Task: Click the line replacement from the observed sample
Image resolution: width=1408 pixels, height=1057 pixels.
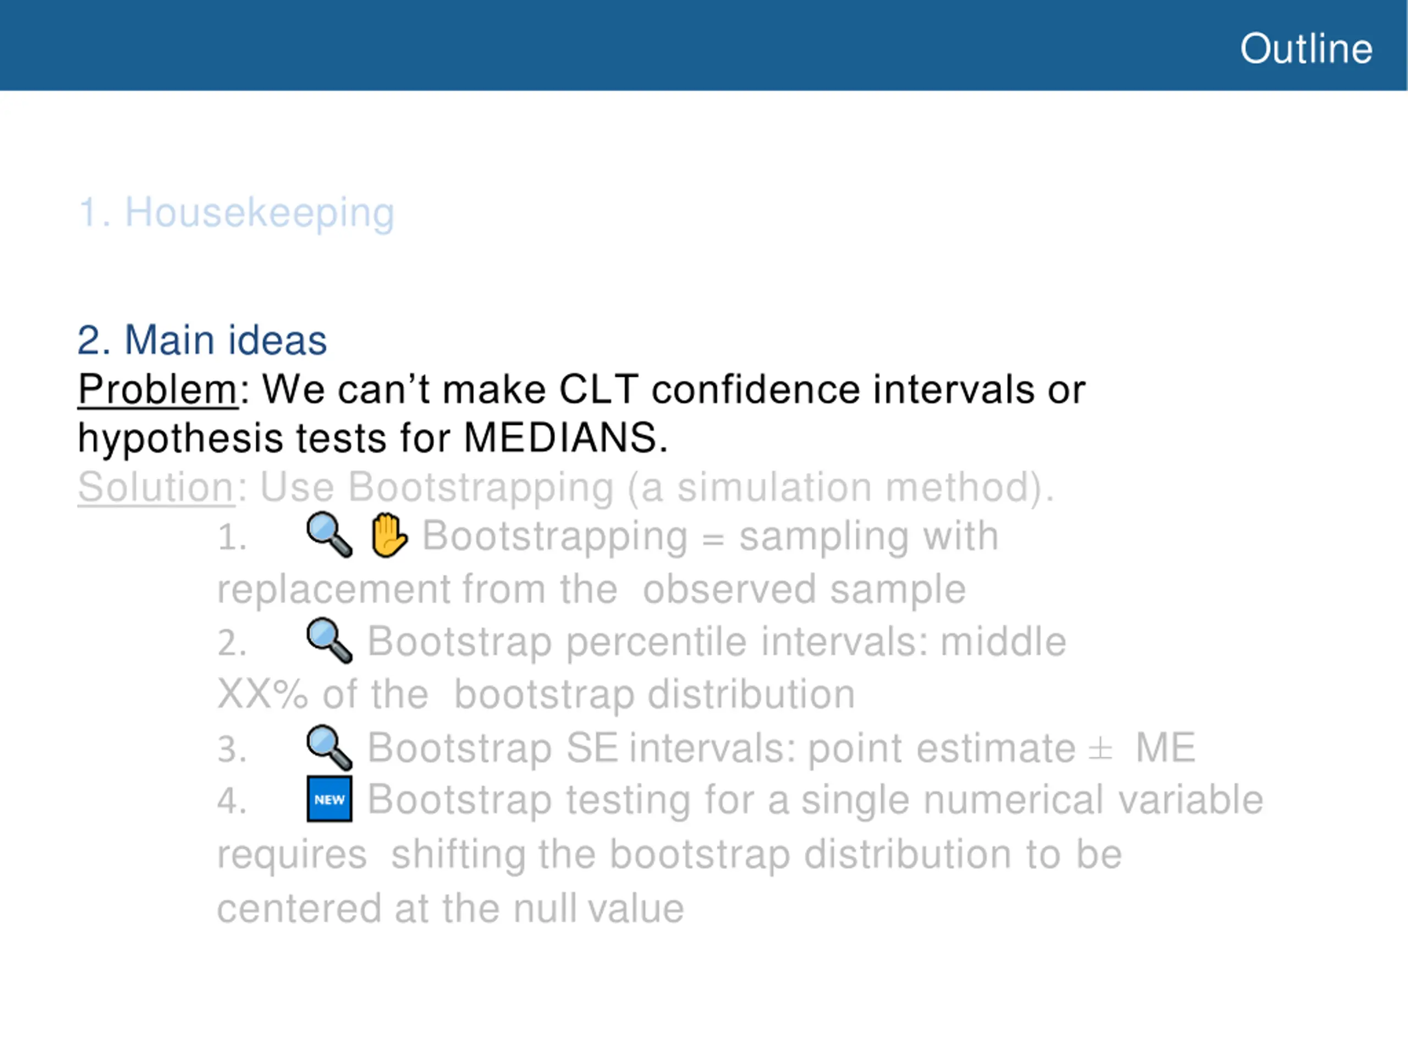Action: pyautogui.click(x=591, y=590)
